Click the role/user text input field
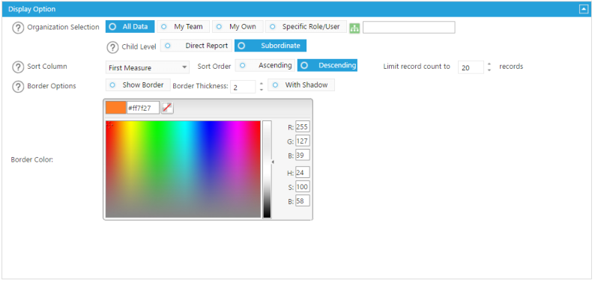This screenshot has width=595, height=282. (x=408, y=27)
